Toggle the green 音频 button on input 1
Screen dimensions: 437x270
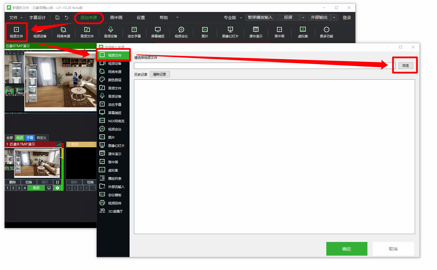pyautogui.click(x=36, y=188)
